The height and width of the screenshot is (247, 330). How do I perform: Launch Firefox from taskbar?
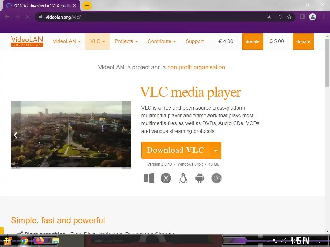[40, 240]
